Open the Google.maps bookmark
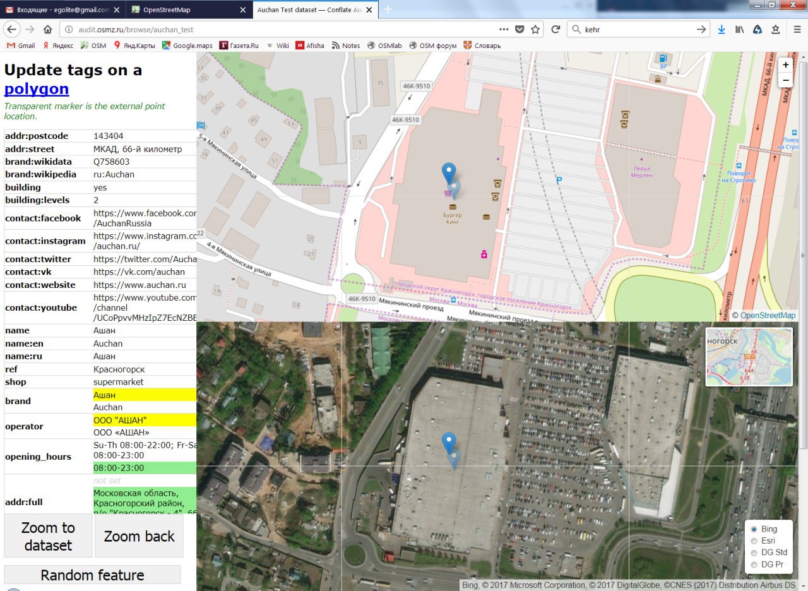The image size is (808, 591). tap(187, 45)
